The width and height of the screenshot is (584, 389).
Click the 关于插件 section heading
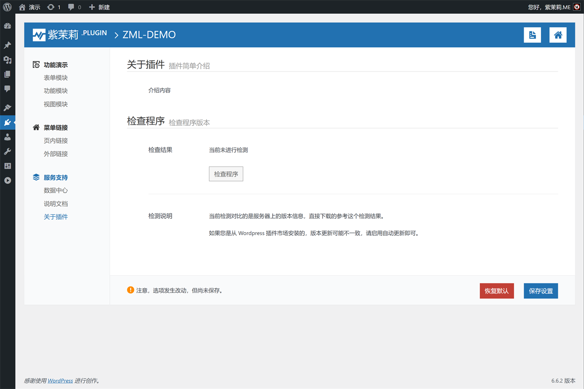(x=146, y=64)
